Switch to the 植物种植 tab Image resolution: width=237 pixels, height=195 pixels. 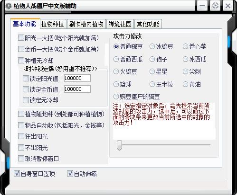(x=52, y=24)
